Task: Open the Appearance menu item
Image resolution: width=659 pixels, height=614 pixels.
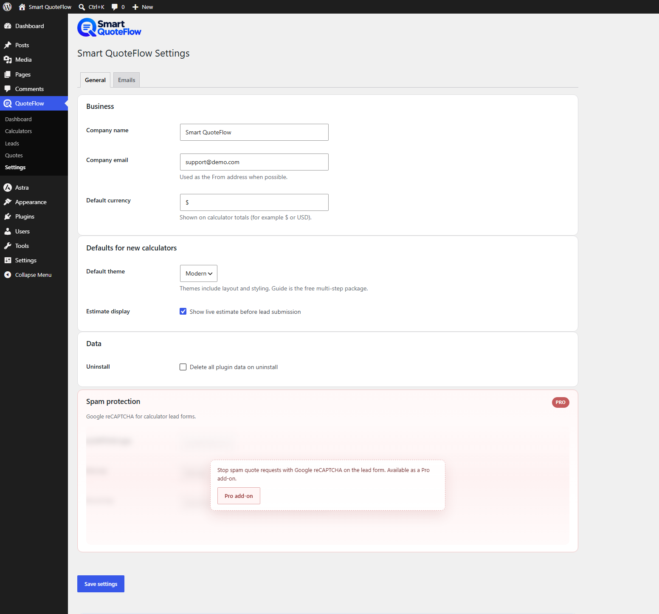Action: 34,202
